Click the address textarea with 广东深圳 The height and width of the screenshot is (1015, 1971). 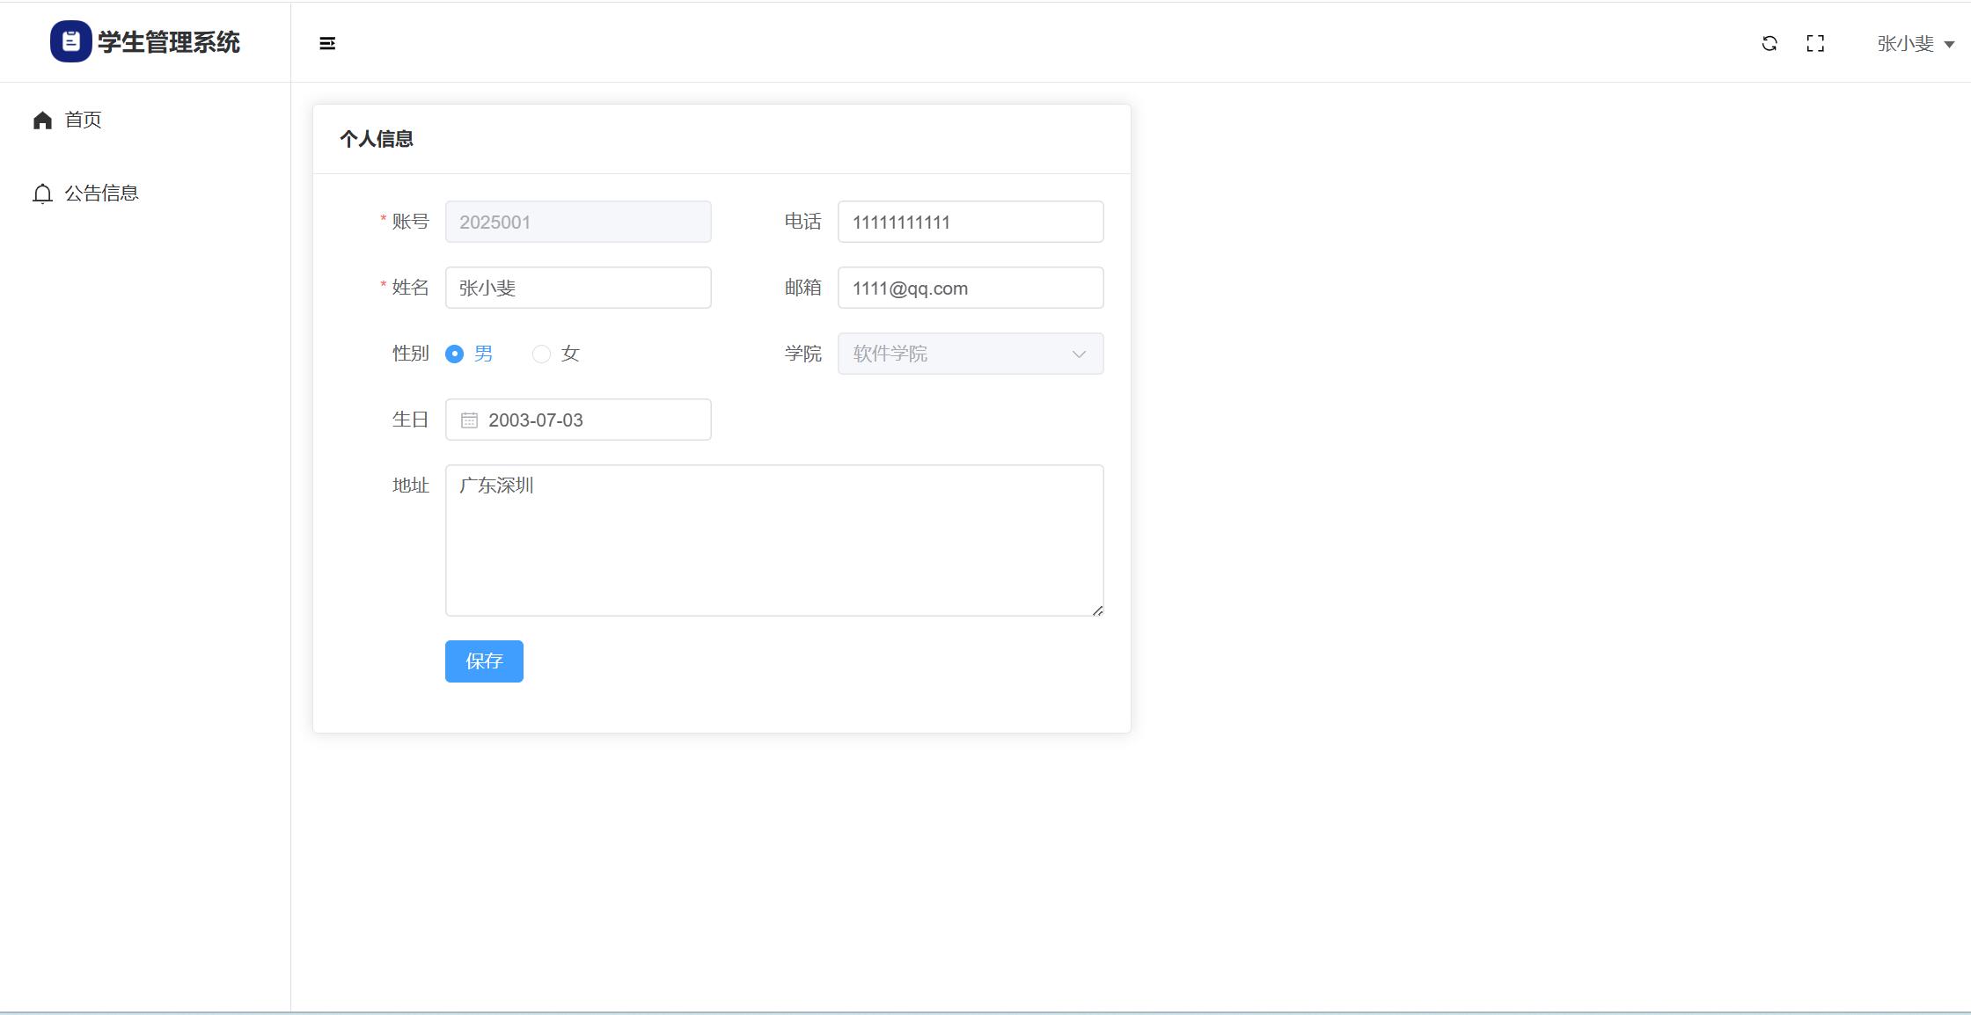[773, 539]
